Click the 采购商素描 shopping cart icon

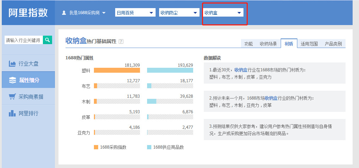(x=12, y=97)
